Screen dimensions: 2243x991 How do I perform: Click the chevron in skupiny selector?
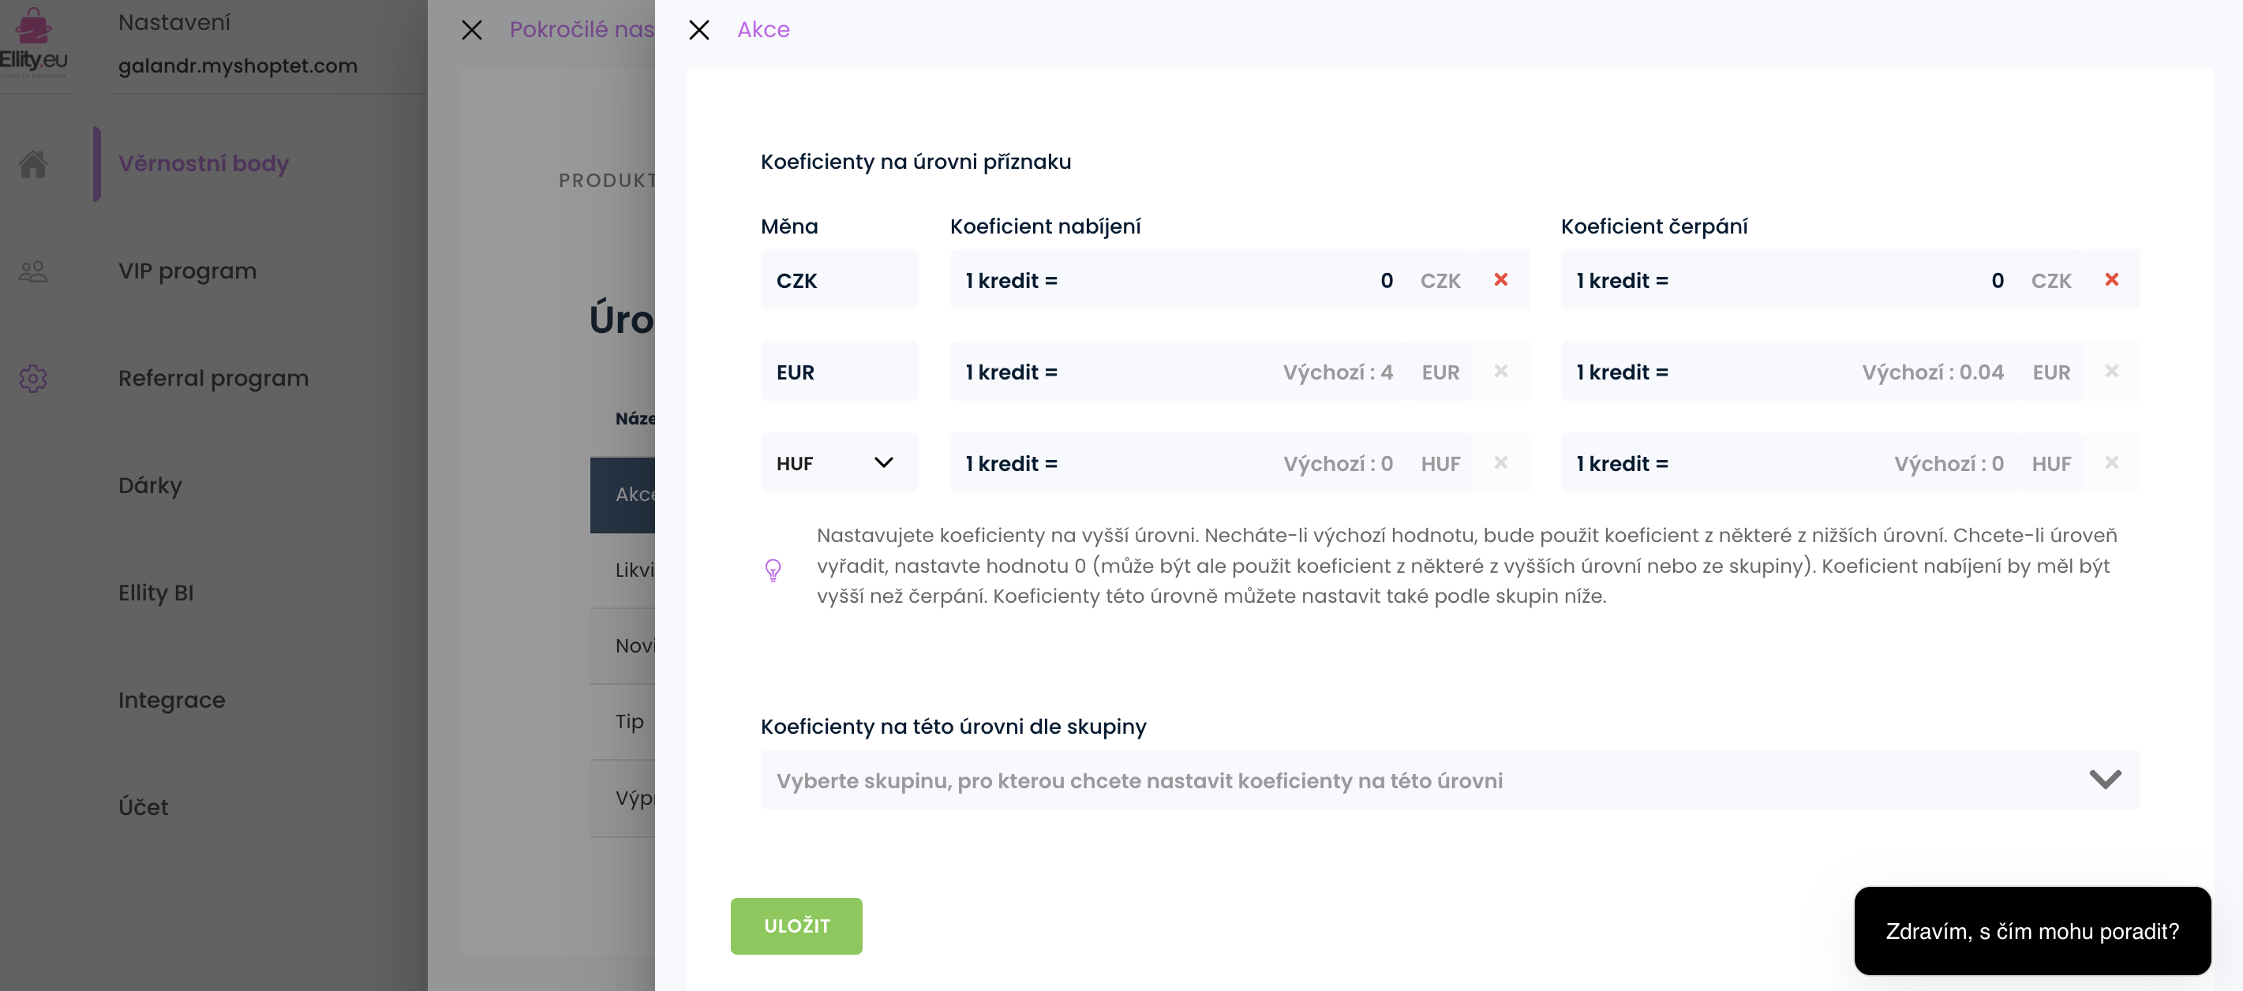pos(2105,780)
